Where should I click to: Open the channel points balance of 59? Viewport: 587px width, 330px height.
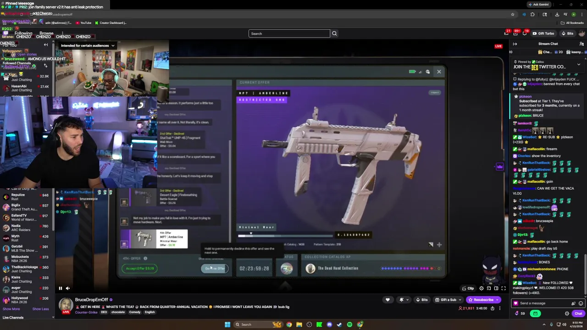520,313
